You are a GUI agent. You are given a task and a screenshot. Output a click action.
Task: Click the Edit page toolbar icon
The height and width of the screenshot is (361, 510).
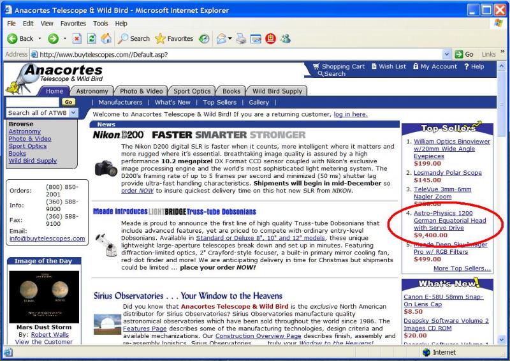click(x=256, y=39)
